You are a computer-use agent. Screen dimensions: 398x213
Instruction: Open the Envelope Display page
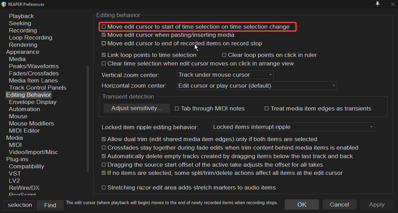[33, 102]
